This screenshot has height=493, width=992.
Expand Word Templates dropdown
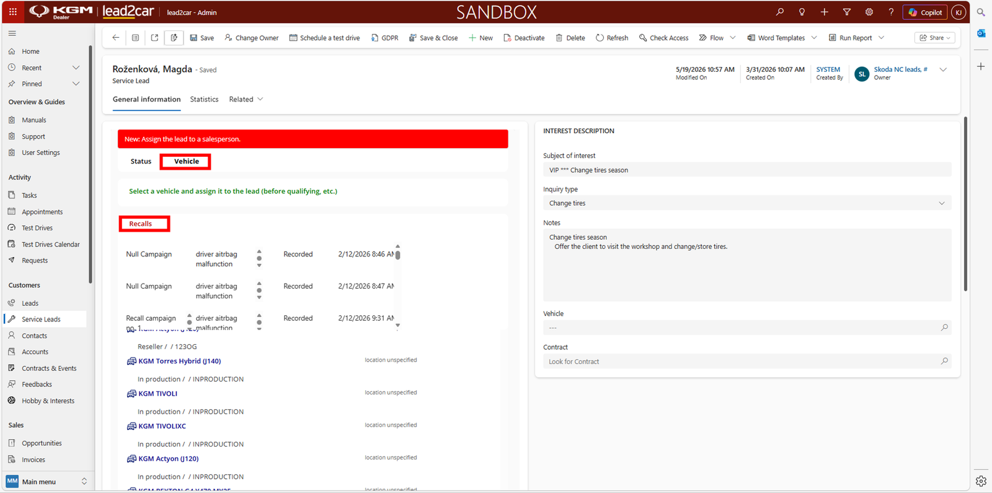click(814, 38)
